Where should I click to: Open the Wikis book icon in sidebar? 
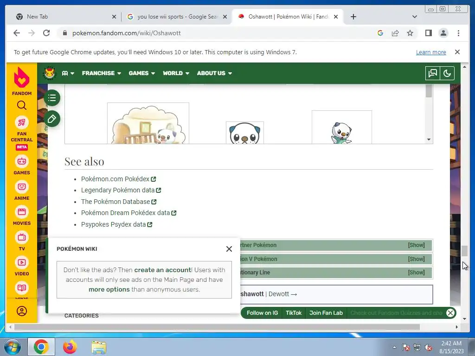coord(21,288)
